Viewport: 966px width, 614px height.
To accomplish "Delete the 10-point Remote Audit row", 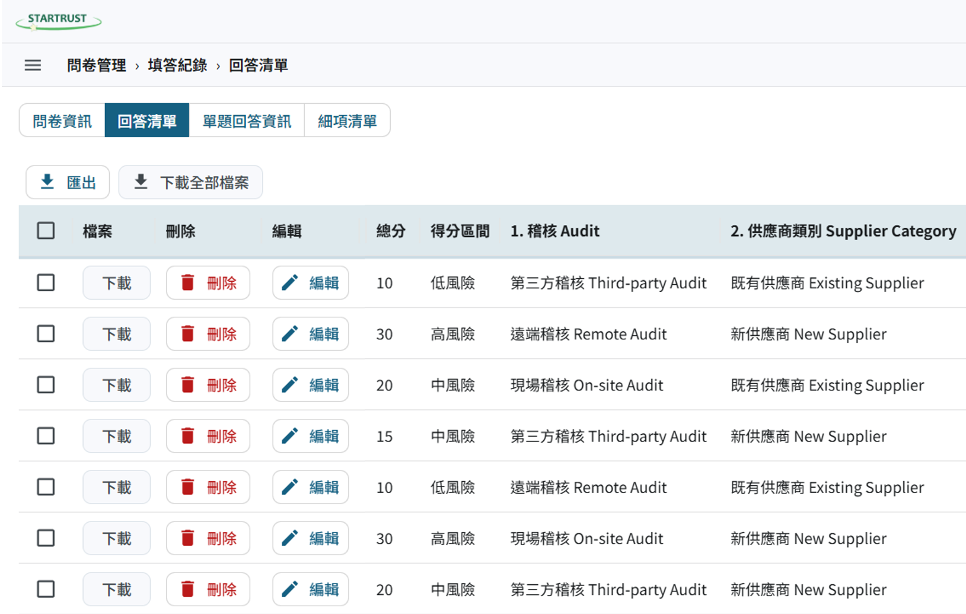I will [x=208, y=487].
